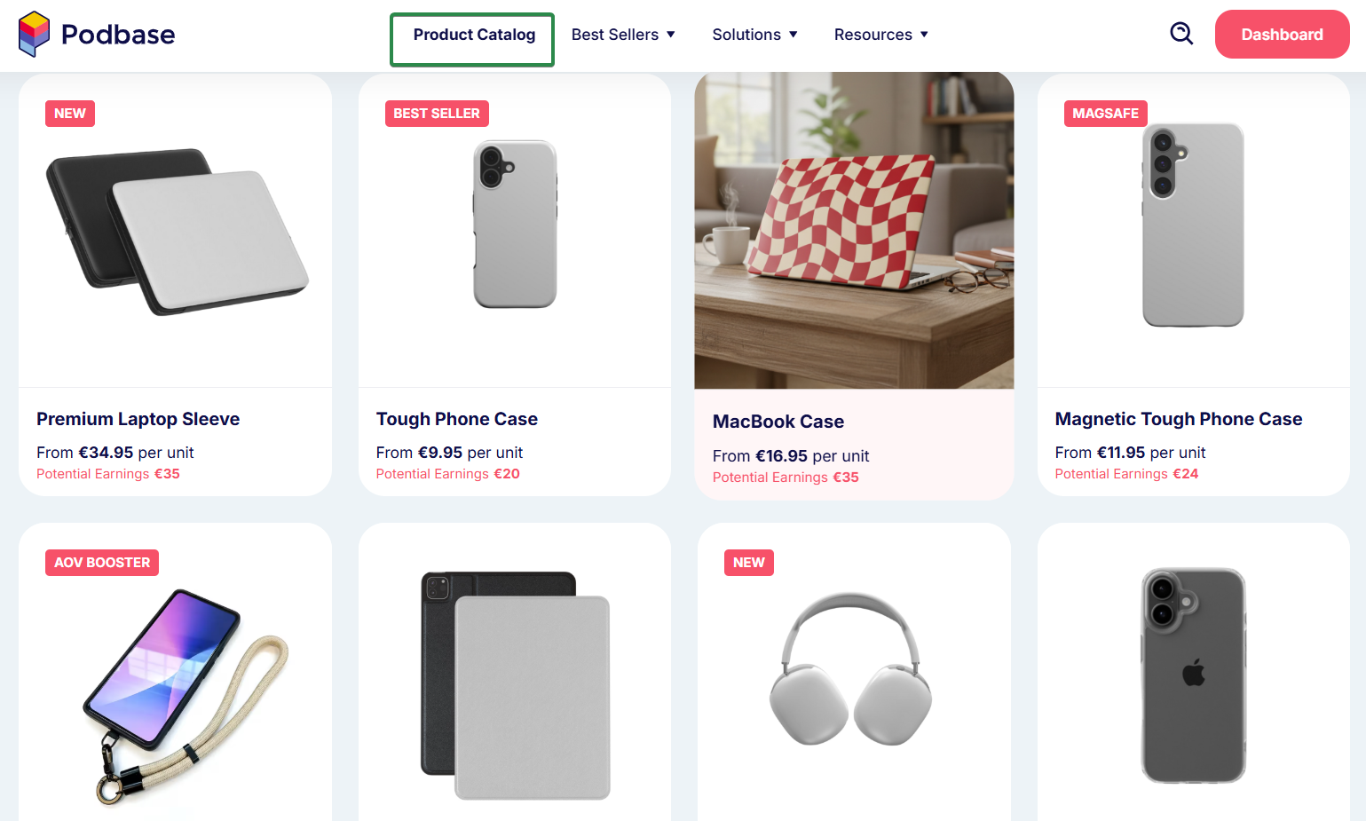Expand the Solutions dropdown menu
1366x821 pixels.
click(x=754, y=35)
